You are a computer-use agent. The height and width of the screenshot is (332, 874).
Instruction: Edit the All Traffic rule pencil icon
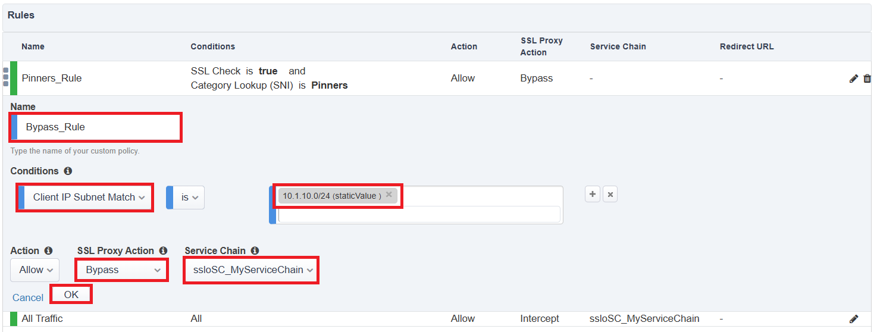pyautogui.click(x=854, y=319)
